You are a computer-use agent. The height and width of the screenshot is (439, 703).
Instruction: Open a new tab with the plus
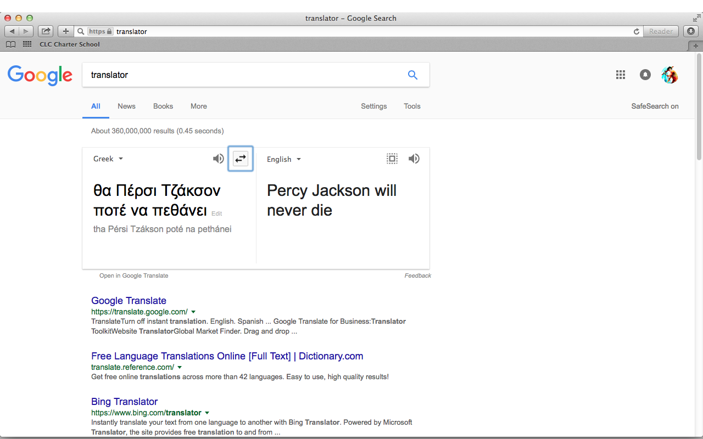[x=696, y=46]
